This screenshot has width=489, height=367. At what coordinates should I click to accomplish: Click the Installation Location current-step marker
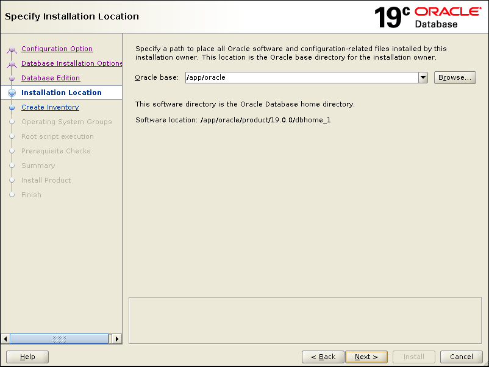tap(12, 93)
